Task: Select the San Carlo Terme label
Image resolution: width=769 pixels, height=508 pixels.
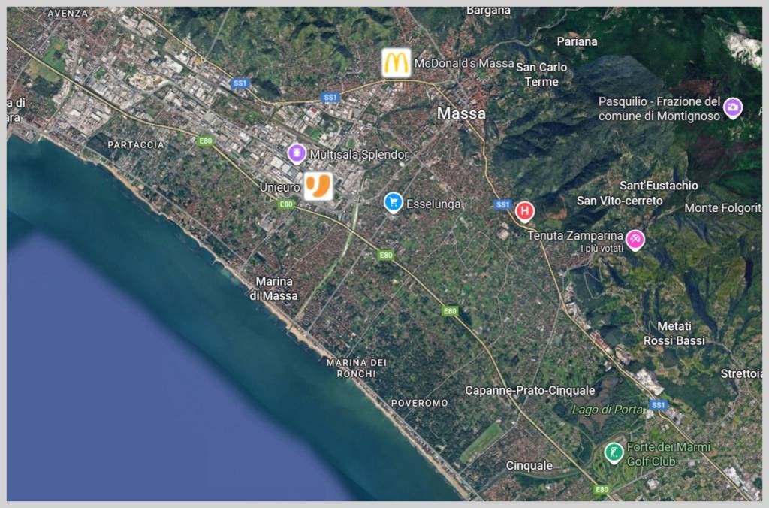Action: tap(541, 74)
